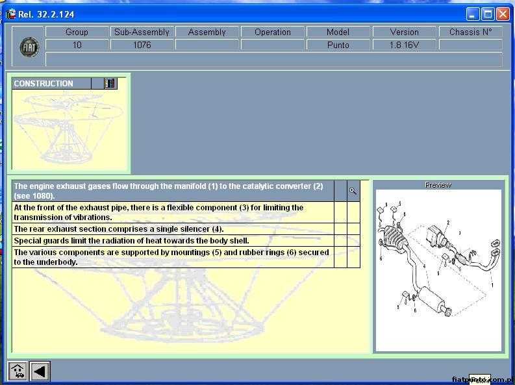Screen dimensions: 515x385
Task: Minimize the Rel. 32.2.124 window
Action: (473, 14)
